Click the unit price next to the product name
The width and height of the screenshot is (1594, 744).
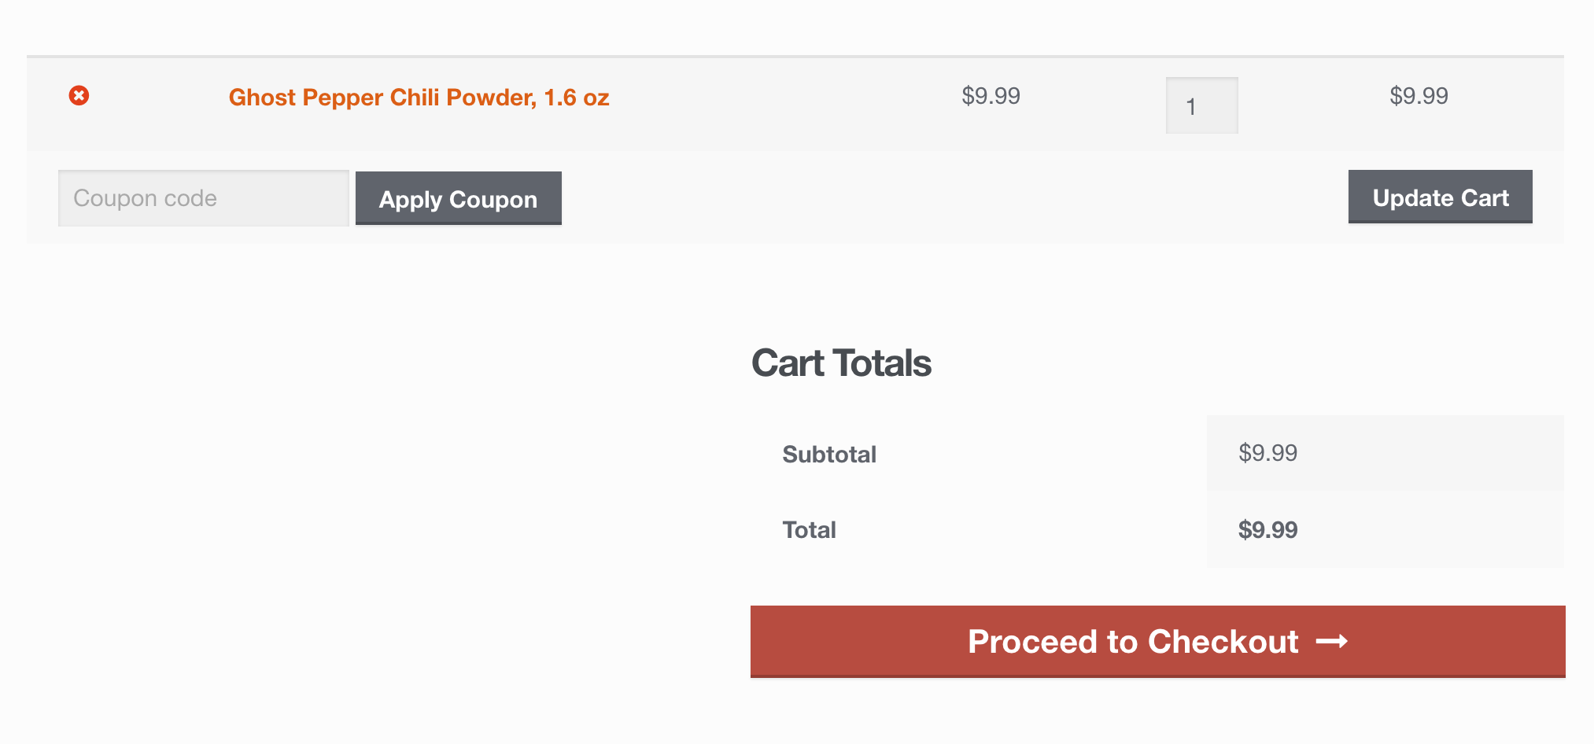[x=991, y=96]
